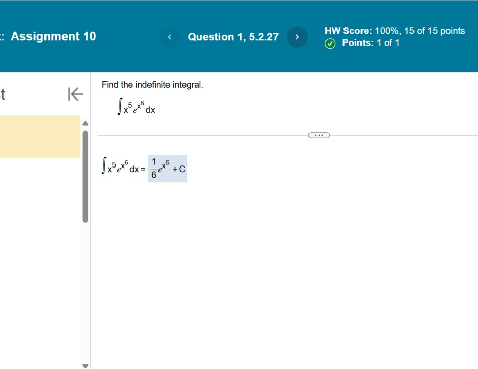This screenshot has height=369, width=478.
Task: Select the highlighted yellow sidebar item
Action: pyautogui.click(x=40, y=137)
